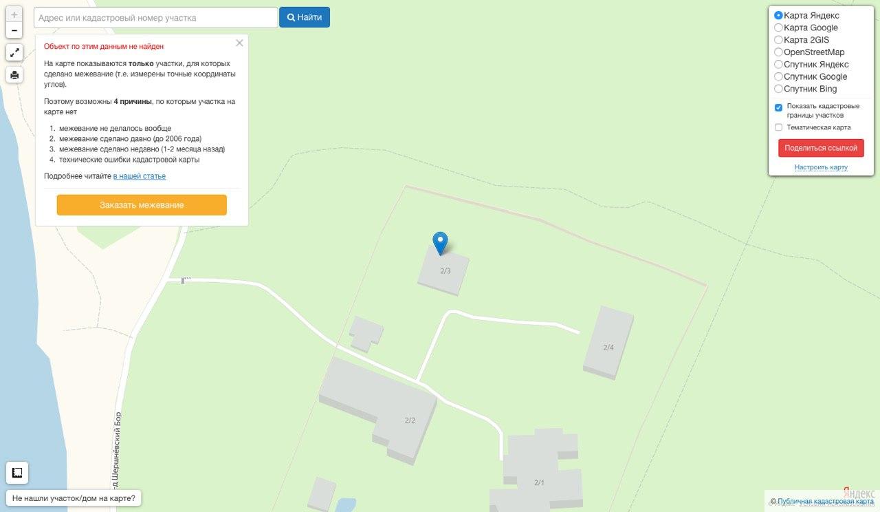The width and height of the screenshot is (880, 512).
Task: Select Карта Google radio option
Action: [778, 28]
